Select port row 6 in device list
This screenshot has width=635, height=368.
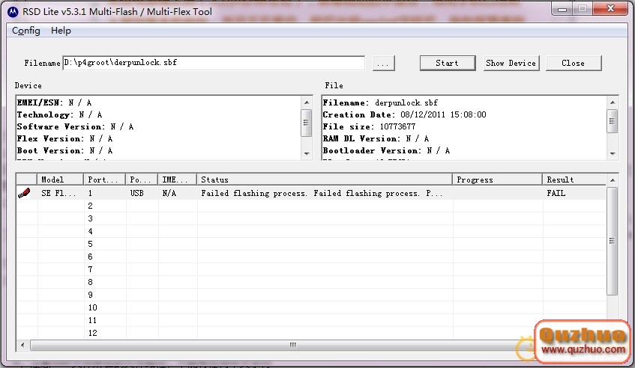pyautogui.click(x=311, y=257)
